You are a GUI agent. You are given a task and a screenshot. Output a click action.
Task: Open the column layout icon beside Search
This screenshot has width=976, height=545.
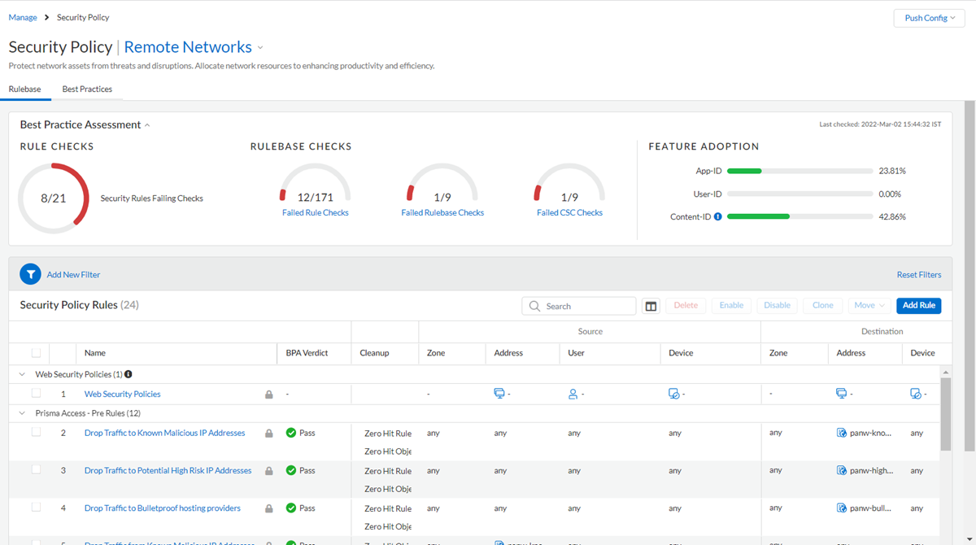tap(651, 306)
